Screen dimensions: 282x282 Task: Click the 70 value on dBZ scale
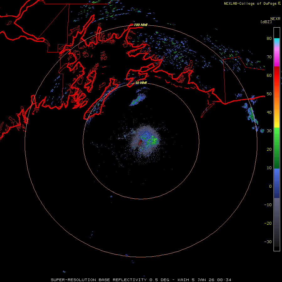(269, 57)
